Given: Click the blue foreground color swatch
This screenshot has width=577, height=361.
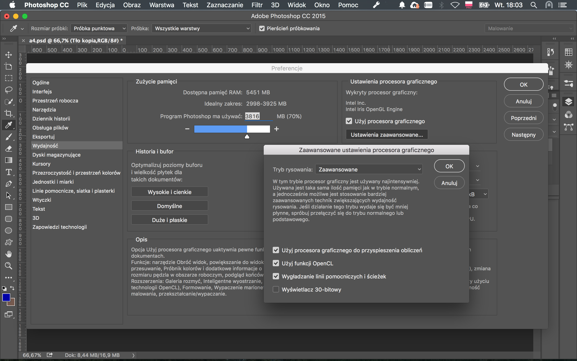Looking at the screenshot, I should (6, 298).
